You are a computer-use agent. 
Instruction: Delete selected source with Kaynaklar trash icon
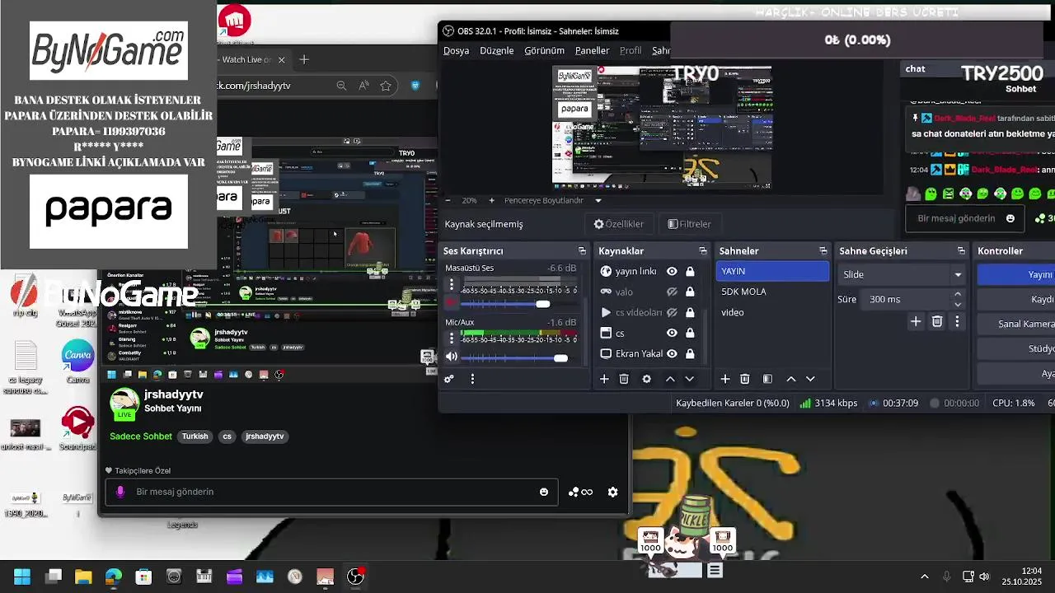pyautogui.click(x=624, y=379)
